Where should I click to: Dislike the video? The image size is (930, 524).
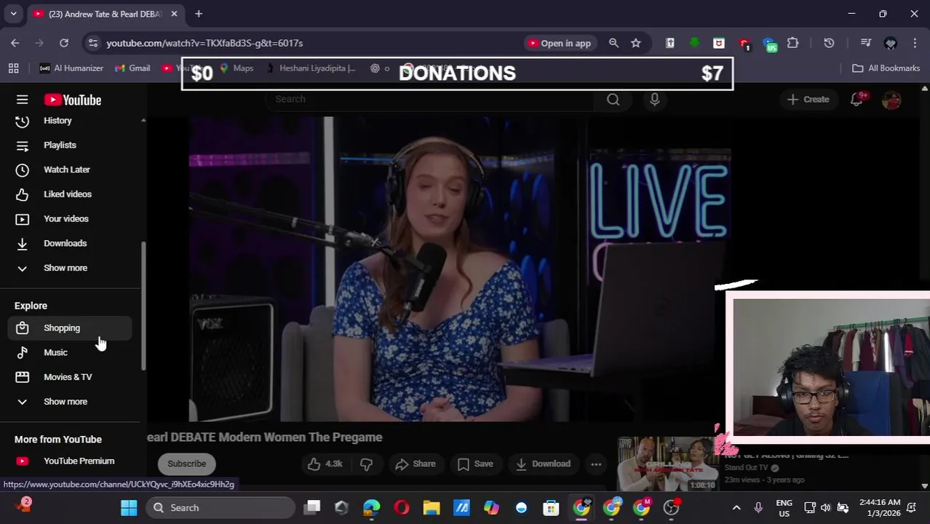(367, 464)
